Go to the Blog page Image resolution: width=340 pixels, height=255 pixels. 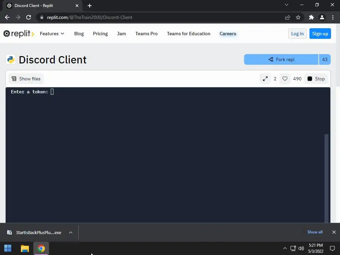[x=79, y=34]
